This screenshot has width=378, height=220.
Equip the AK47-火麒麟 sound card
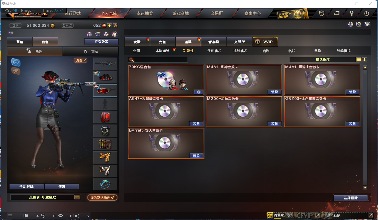click(x=196, y=124)
